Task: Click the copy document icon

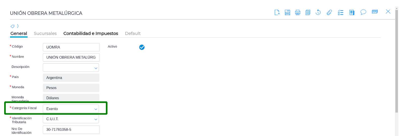Action: pos(308,12)
